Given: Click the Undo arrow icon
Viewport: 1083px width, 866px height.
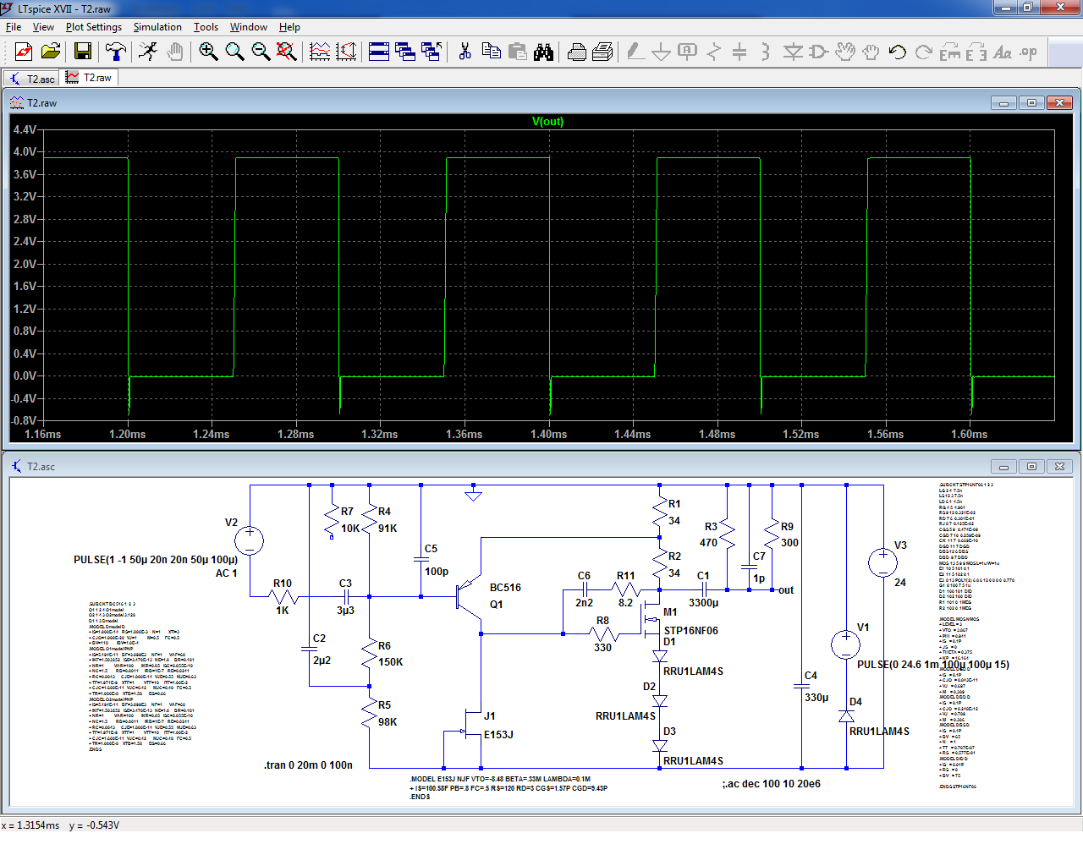Looking at the screenshot, I should [898, 52].
